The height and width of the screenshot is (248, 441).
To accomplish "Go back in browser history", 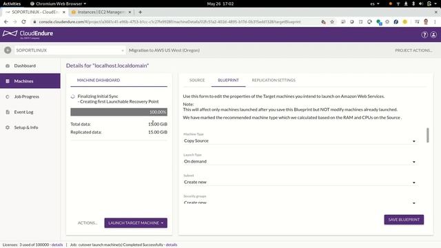I will click(x=6, y=21).
